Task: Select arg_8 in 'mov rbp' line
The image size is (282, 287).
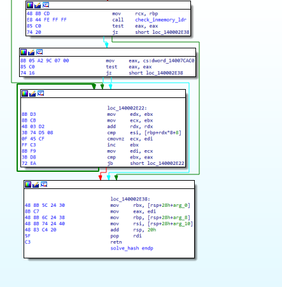Action: [x=181, y=218]
